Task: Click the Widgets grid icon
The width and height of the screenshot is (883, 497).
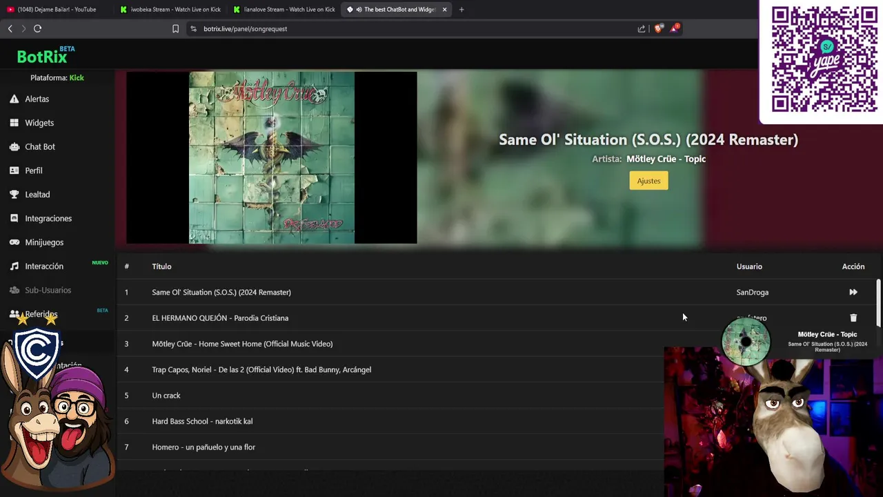Action: [x=14, y=123]
